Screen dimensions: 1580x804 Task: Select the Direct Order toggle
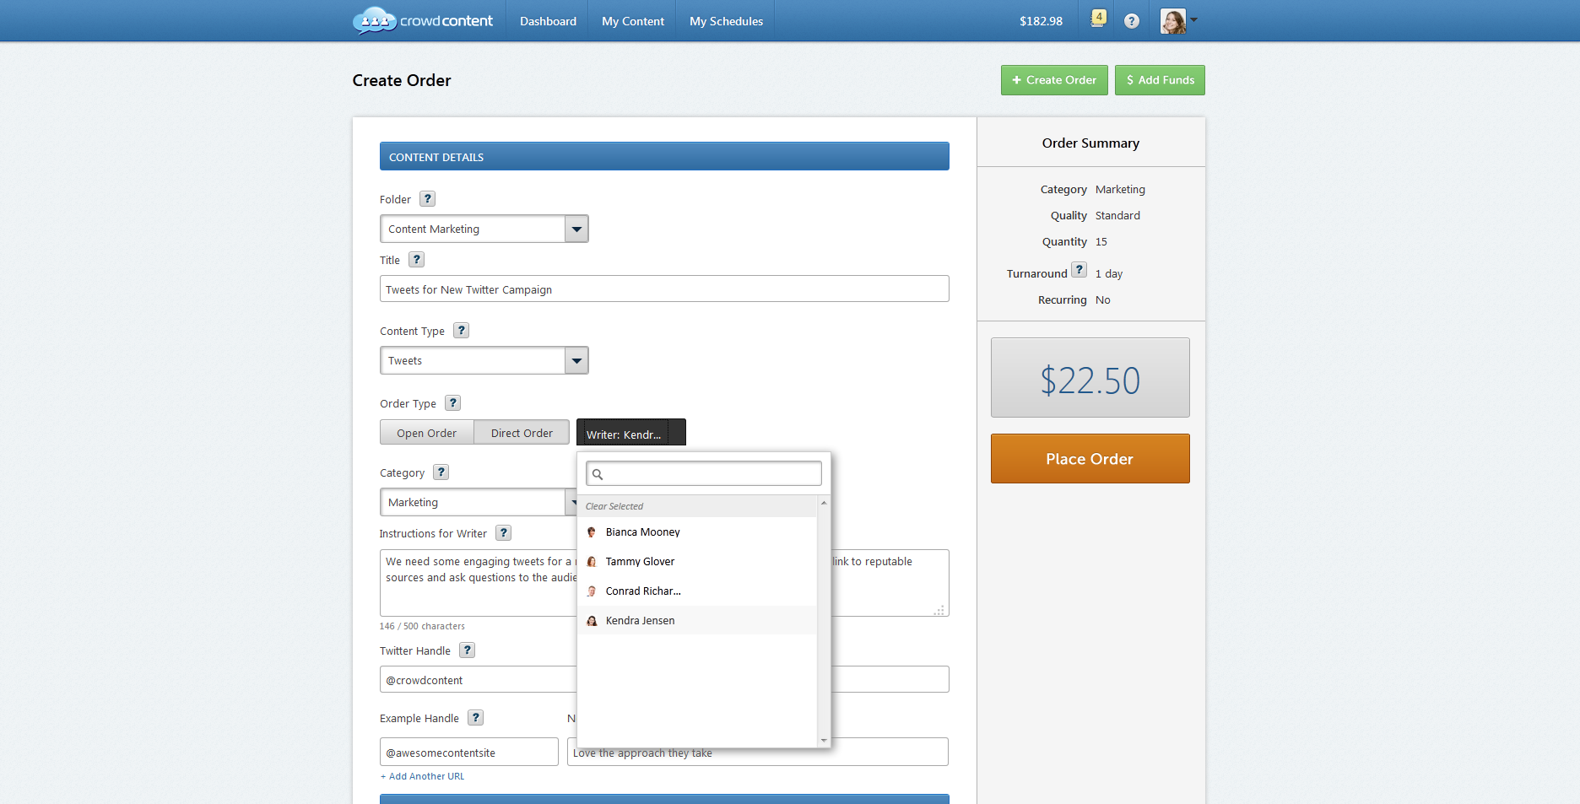point(522,433)
